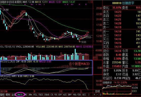The height and width of the screenshot is (97, 141).
Task: Open the DMA indicator tab
Action: (x=30, y=94)
